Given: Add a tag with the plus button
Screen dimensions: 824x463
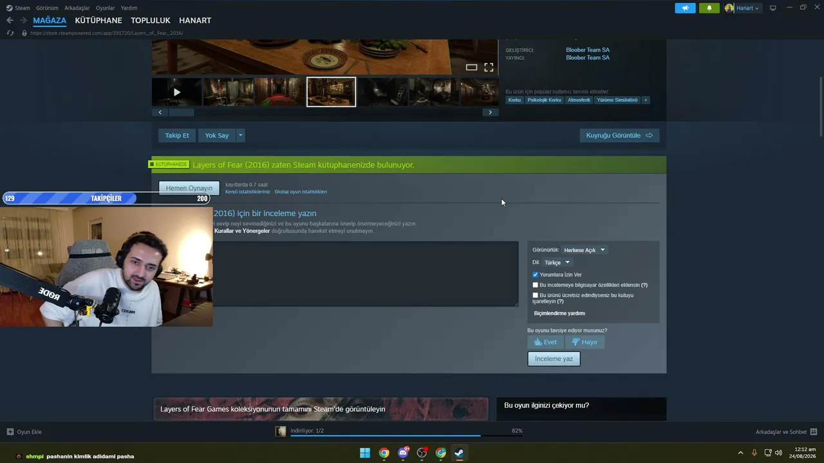Looking at the screenshot, I should tap(646, 100).
